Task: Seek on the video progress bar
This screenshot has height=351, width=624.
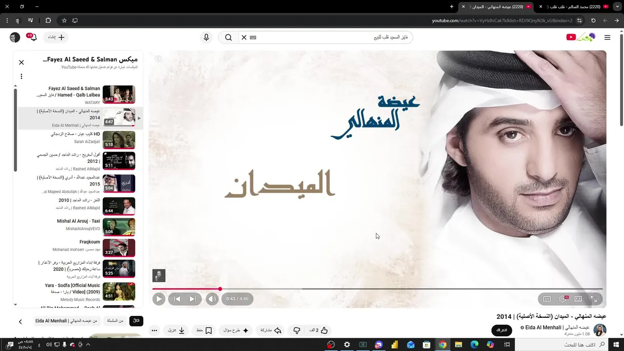Action: point(377,289)
